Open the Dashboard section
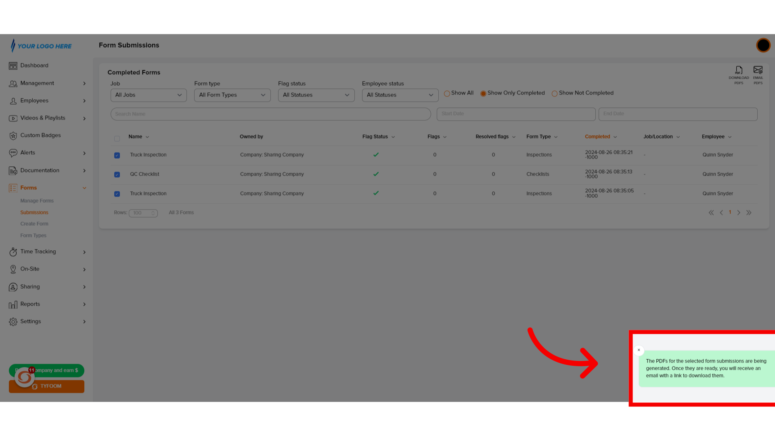 34,65
